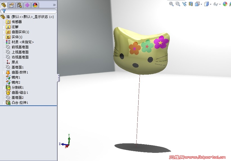Expand the 注解 tree node arrow
Image resolution: width=231 pixels, height=161 pixels.
point(3,27)
